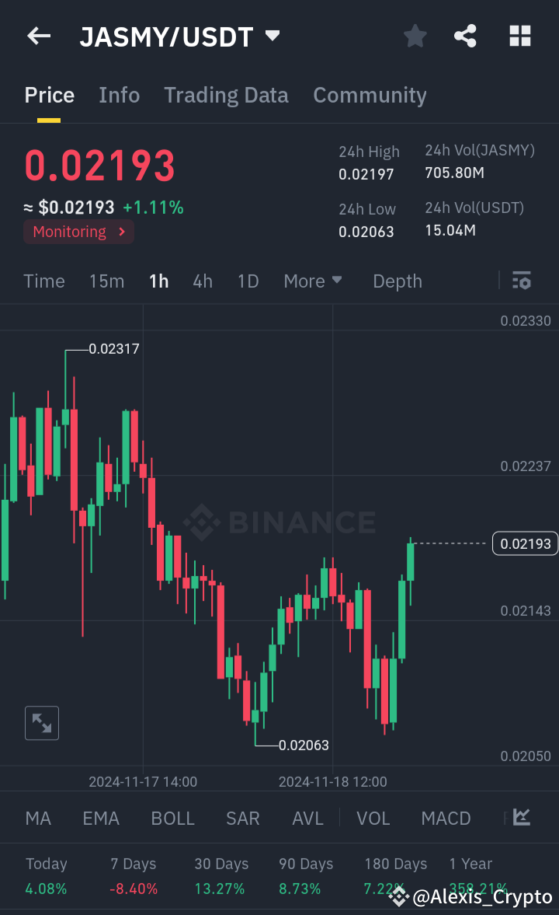Open the apps grid icon in the top bar
Image resolution: width=559 pixels, height=915 pixels.
click(519, 36)
